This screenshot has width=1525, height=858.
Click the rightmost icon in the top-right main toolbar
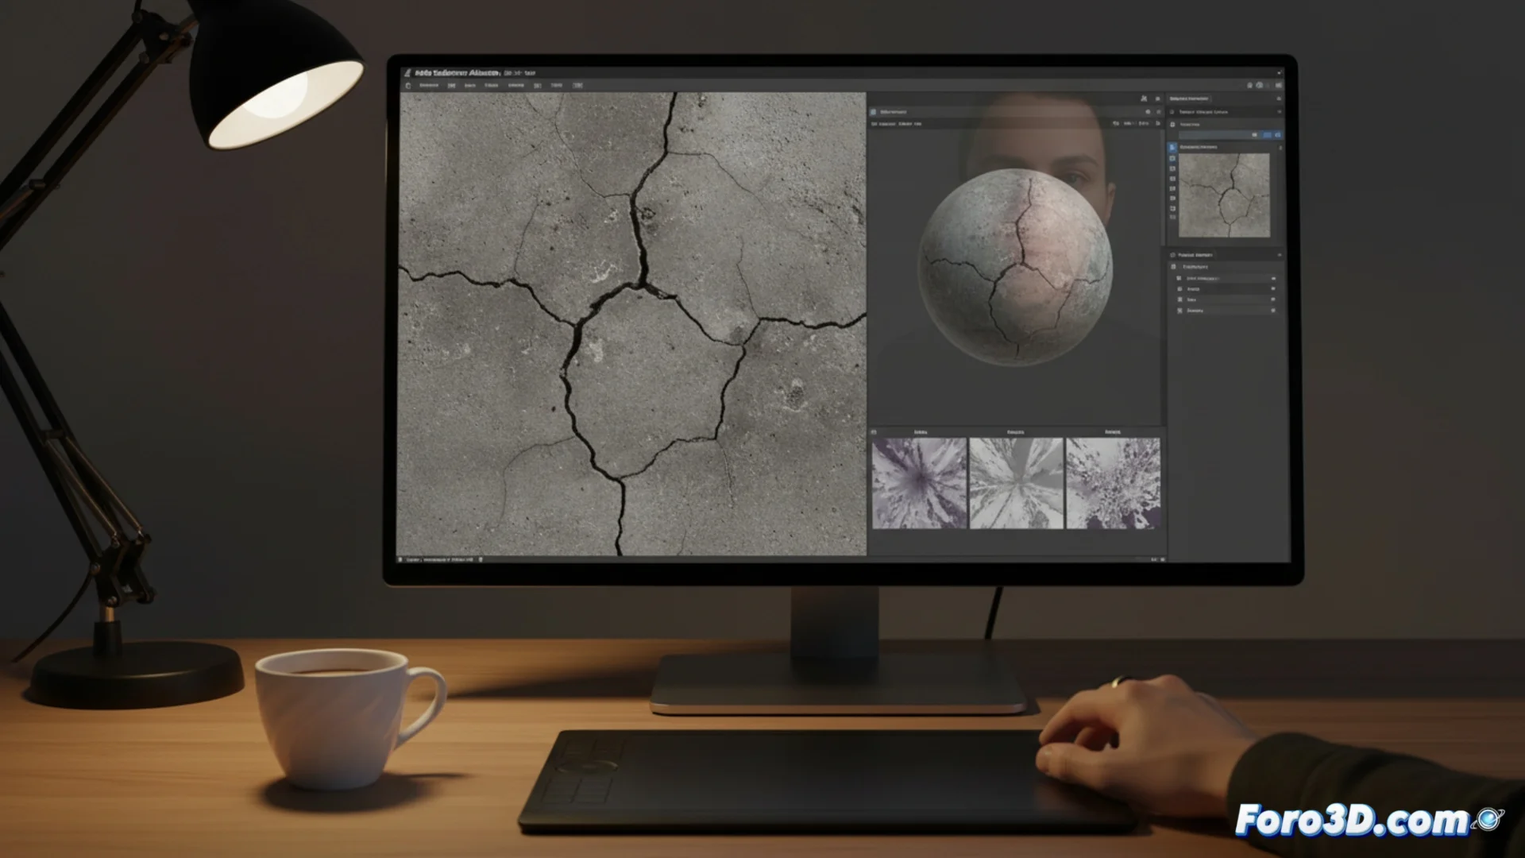click(1278, 85)
